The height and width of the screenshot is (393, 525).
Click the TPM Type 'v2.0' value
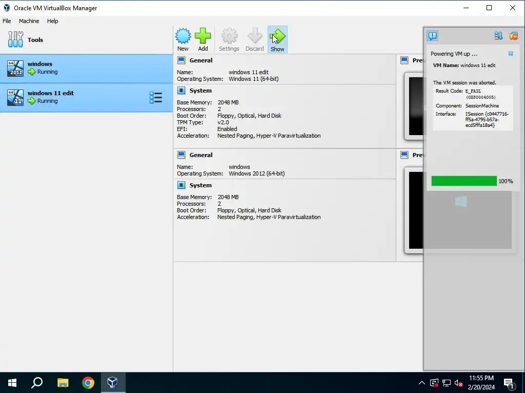[x=223, y=122]
